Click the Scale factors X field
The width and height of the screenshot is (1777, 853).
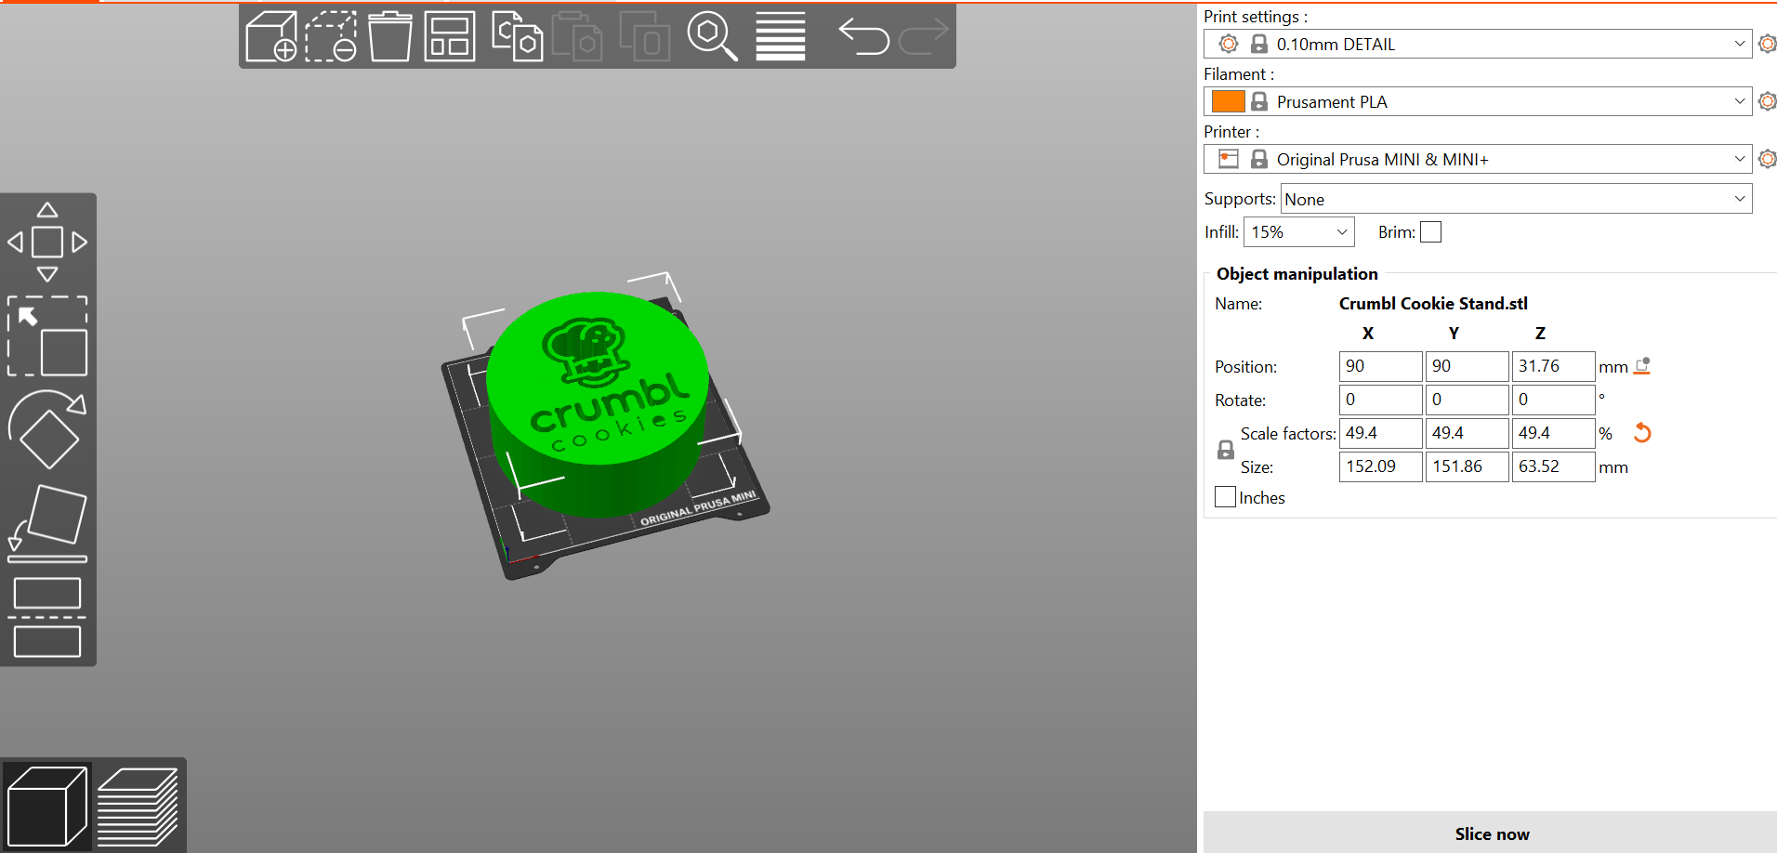(1380, 433)
